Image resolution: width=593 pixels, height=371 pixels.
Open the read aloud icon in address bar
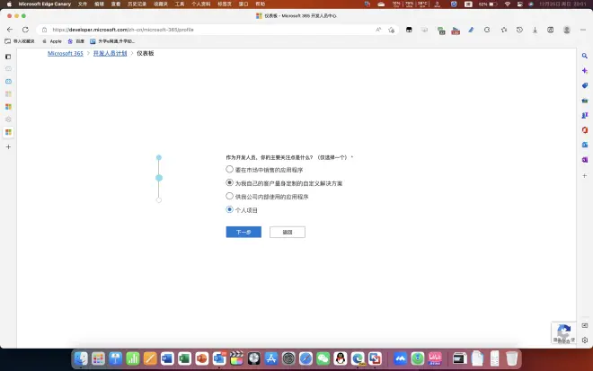pyautogui.click(x=378, y=30)
